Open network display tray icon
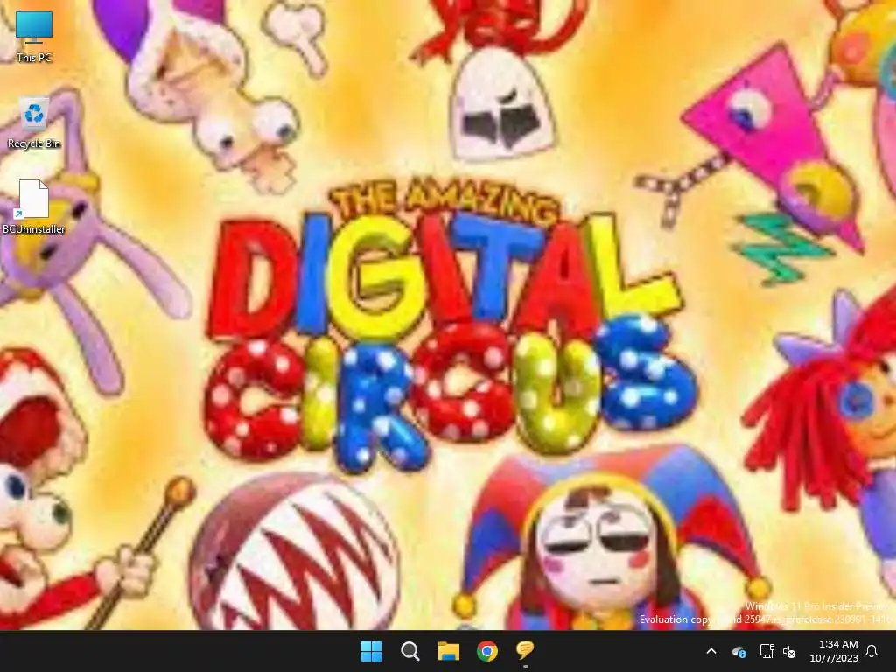This screenshot has width=896, height=672. click(766, 651)
